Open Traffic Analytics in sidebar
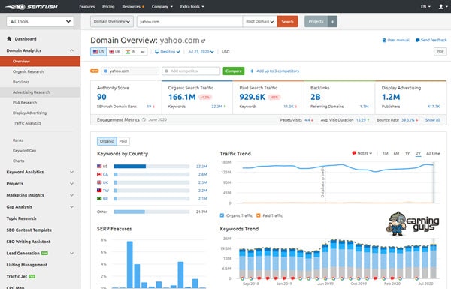 click(x=27, y=123)
